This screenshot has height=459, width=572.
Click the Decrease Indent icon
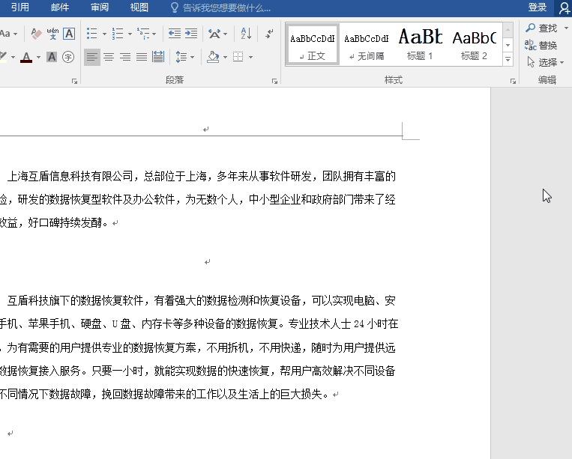tap(175, 34)
